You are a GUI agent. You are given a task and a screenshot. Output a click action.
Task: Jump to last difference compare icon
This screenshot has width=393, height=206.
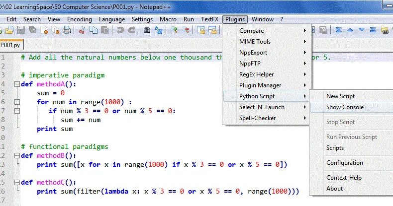(373, 30)
